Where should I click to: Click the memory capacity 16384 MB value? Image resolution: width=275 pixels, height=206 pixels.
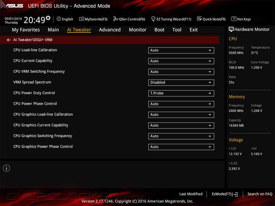pos(236,126)
